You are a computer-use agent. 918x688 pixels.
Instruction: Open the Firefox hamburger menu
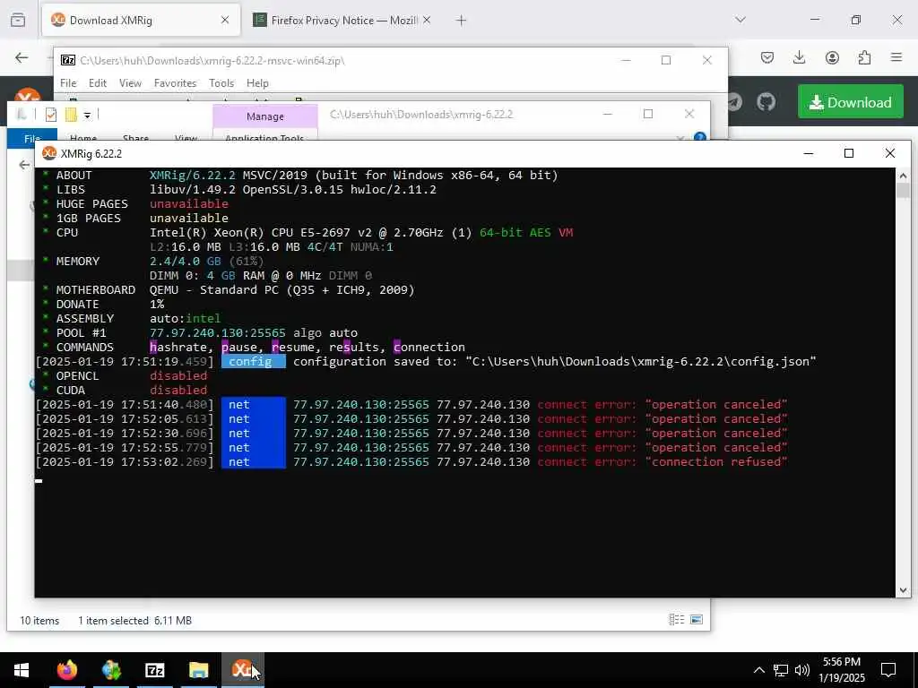coord(896,57)
